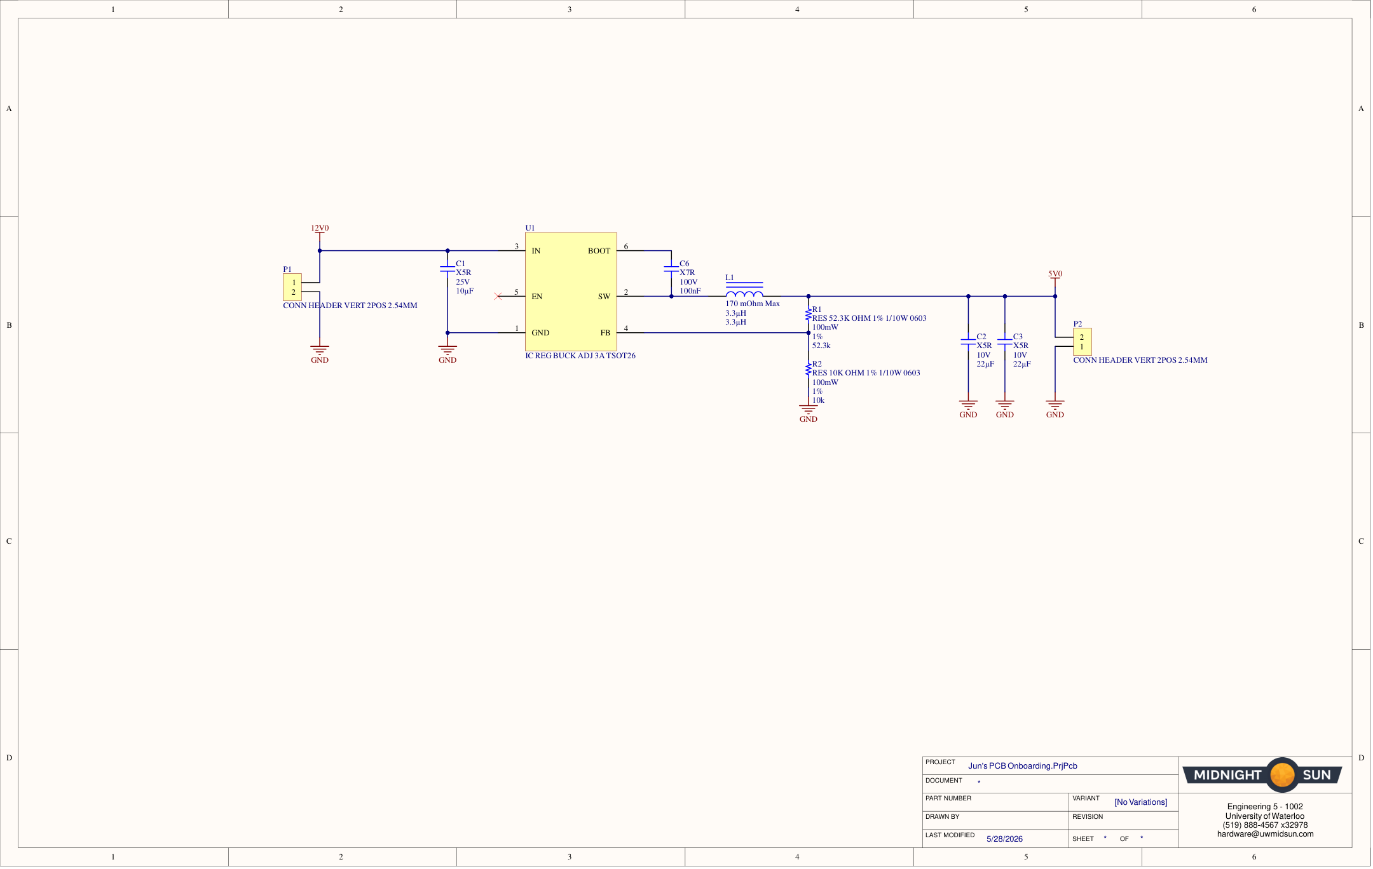Image resolution: width=1373 pixels, height=869 pixels.
Task: Click the '5/28/2026' last modified date
Action: coord(1005,839)
